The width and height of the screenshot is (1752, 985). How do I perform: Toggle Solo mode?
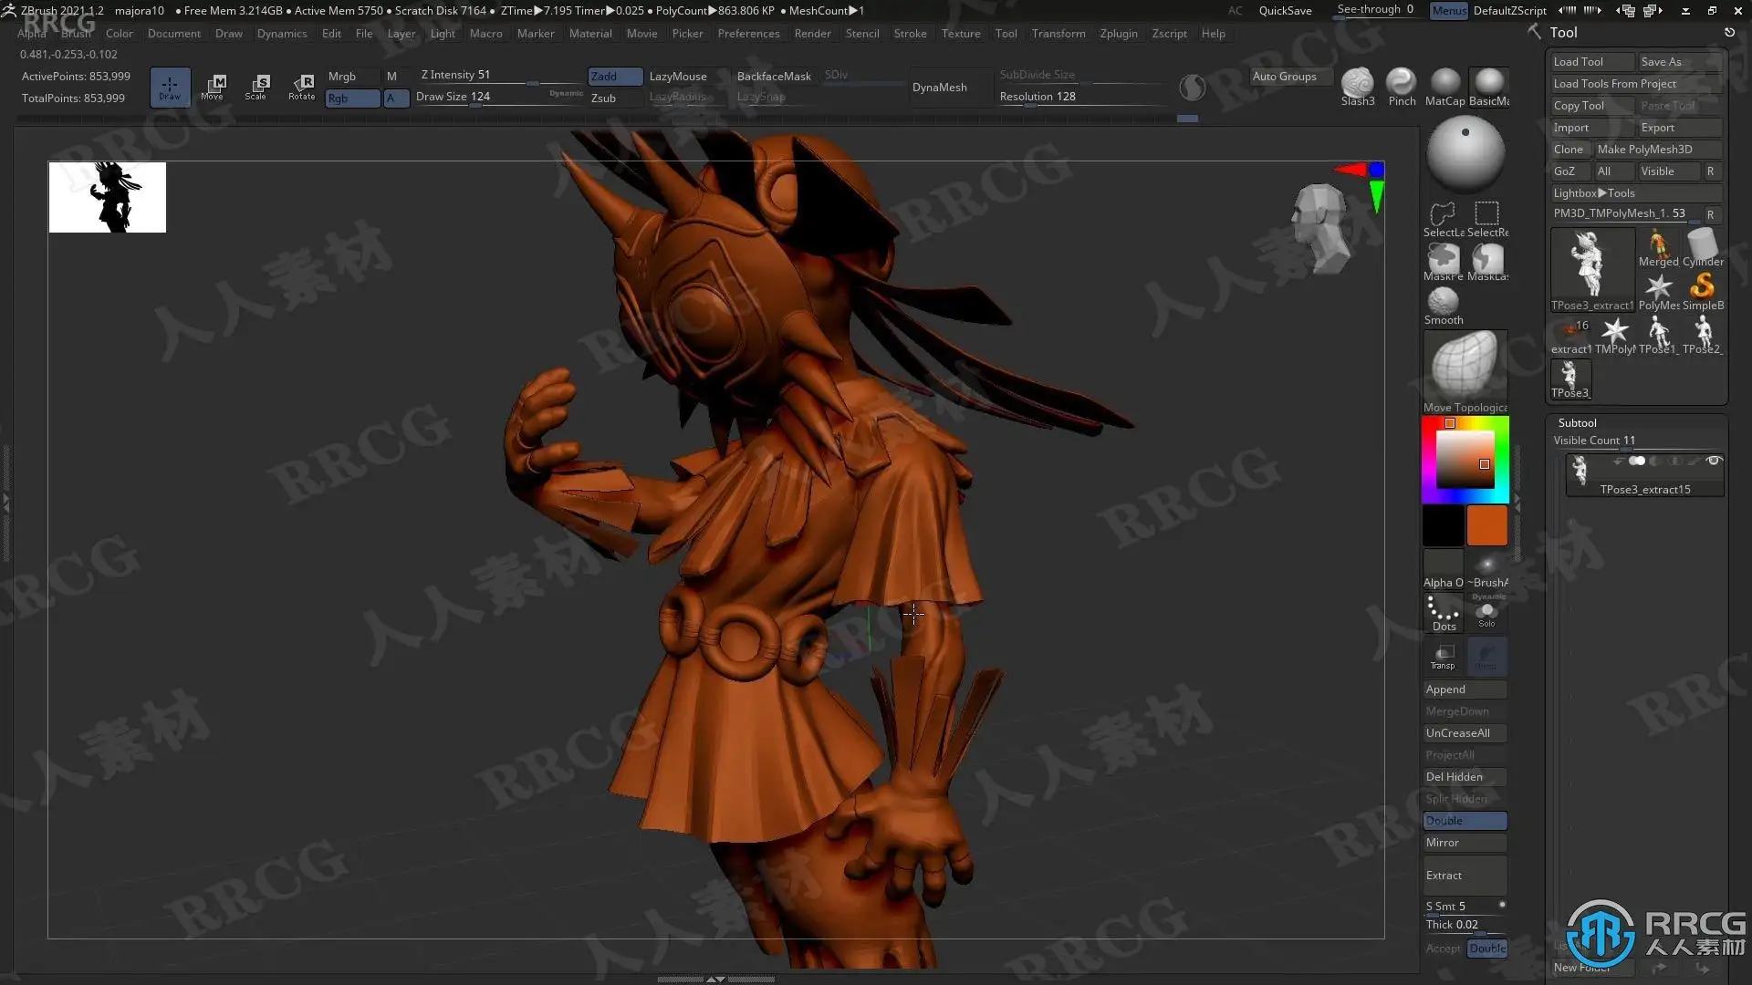coord(1487,613)
